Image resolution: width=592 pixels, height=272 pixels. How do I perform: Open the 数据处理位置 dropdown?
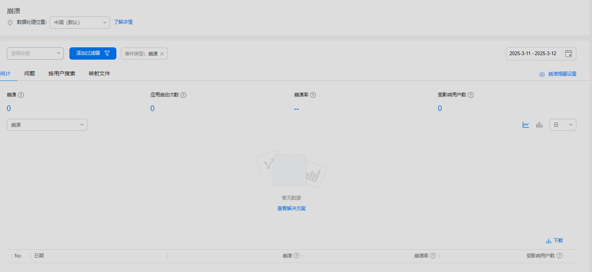click(79, 22)
